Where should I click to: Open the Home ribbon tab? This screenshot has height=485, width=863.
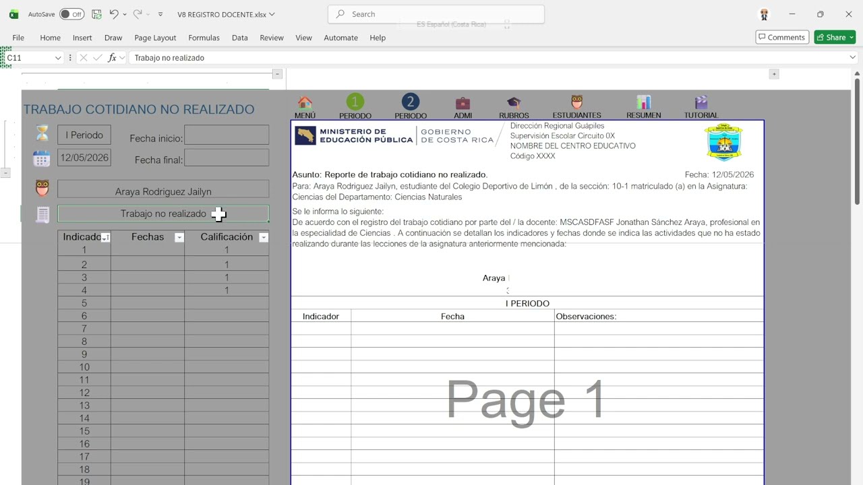click(50, 38)
